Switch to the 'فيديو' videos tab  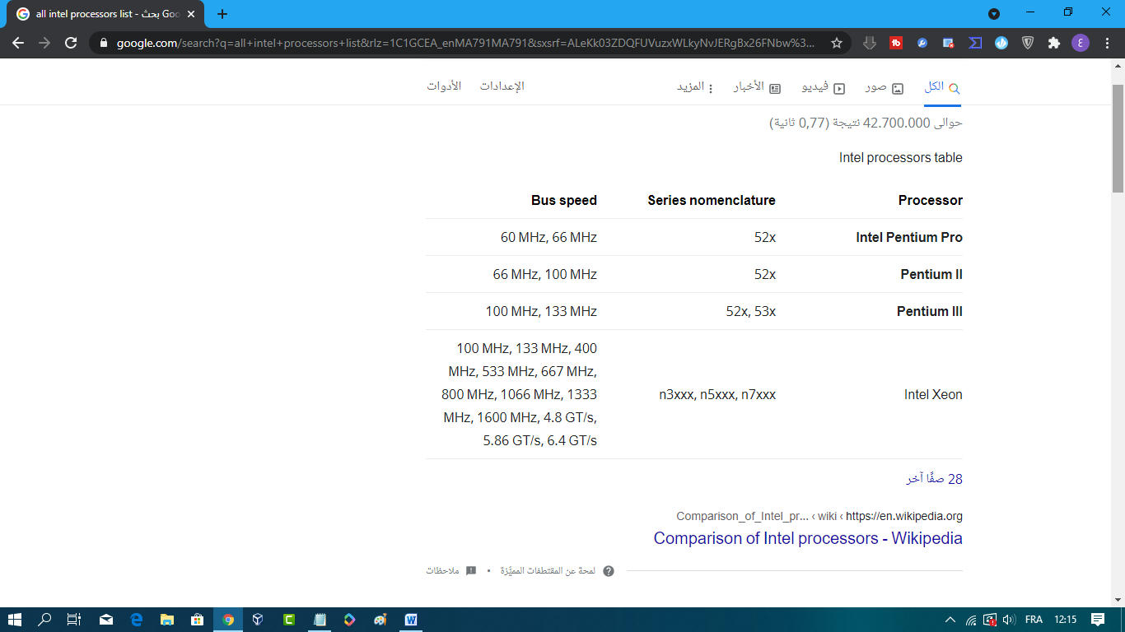coord(824,87)
